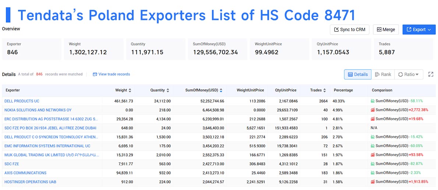Click the red 846 records matched count
The image size is (438, 190).
tap(39, 74)
